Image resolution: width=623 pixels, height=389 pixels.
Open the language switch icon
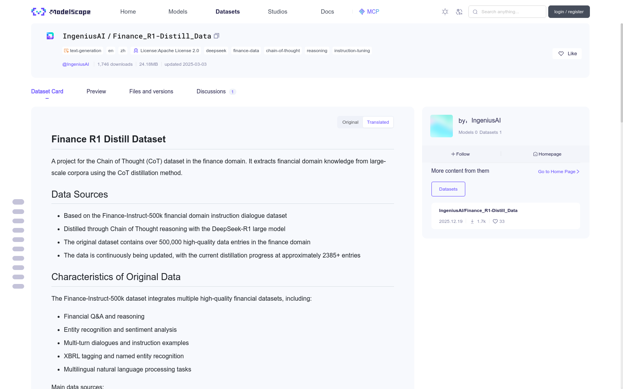(459, 12)
